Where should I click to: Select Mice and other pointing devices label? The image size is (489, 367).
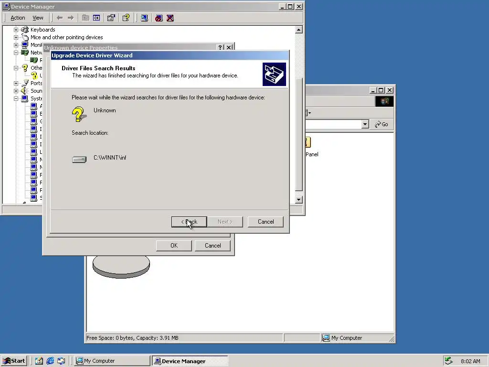coord(67,37)
